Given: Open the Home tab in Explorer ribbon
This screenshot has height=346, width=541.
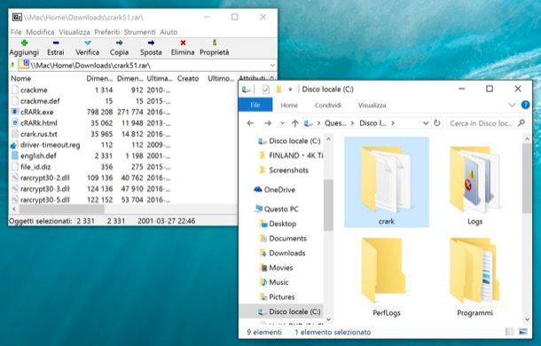Looking at the screenshot, I should point(289,106).
